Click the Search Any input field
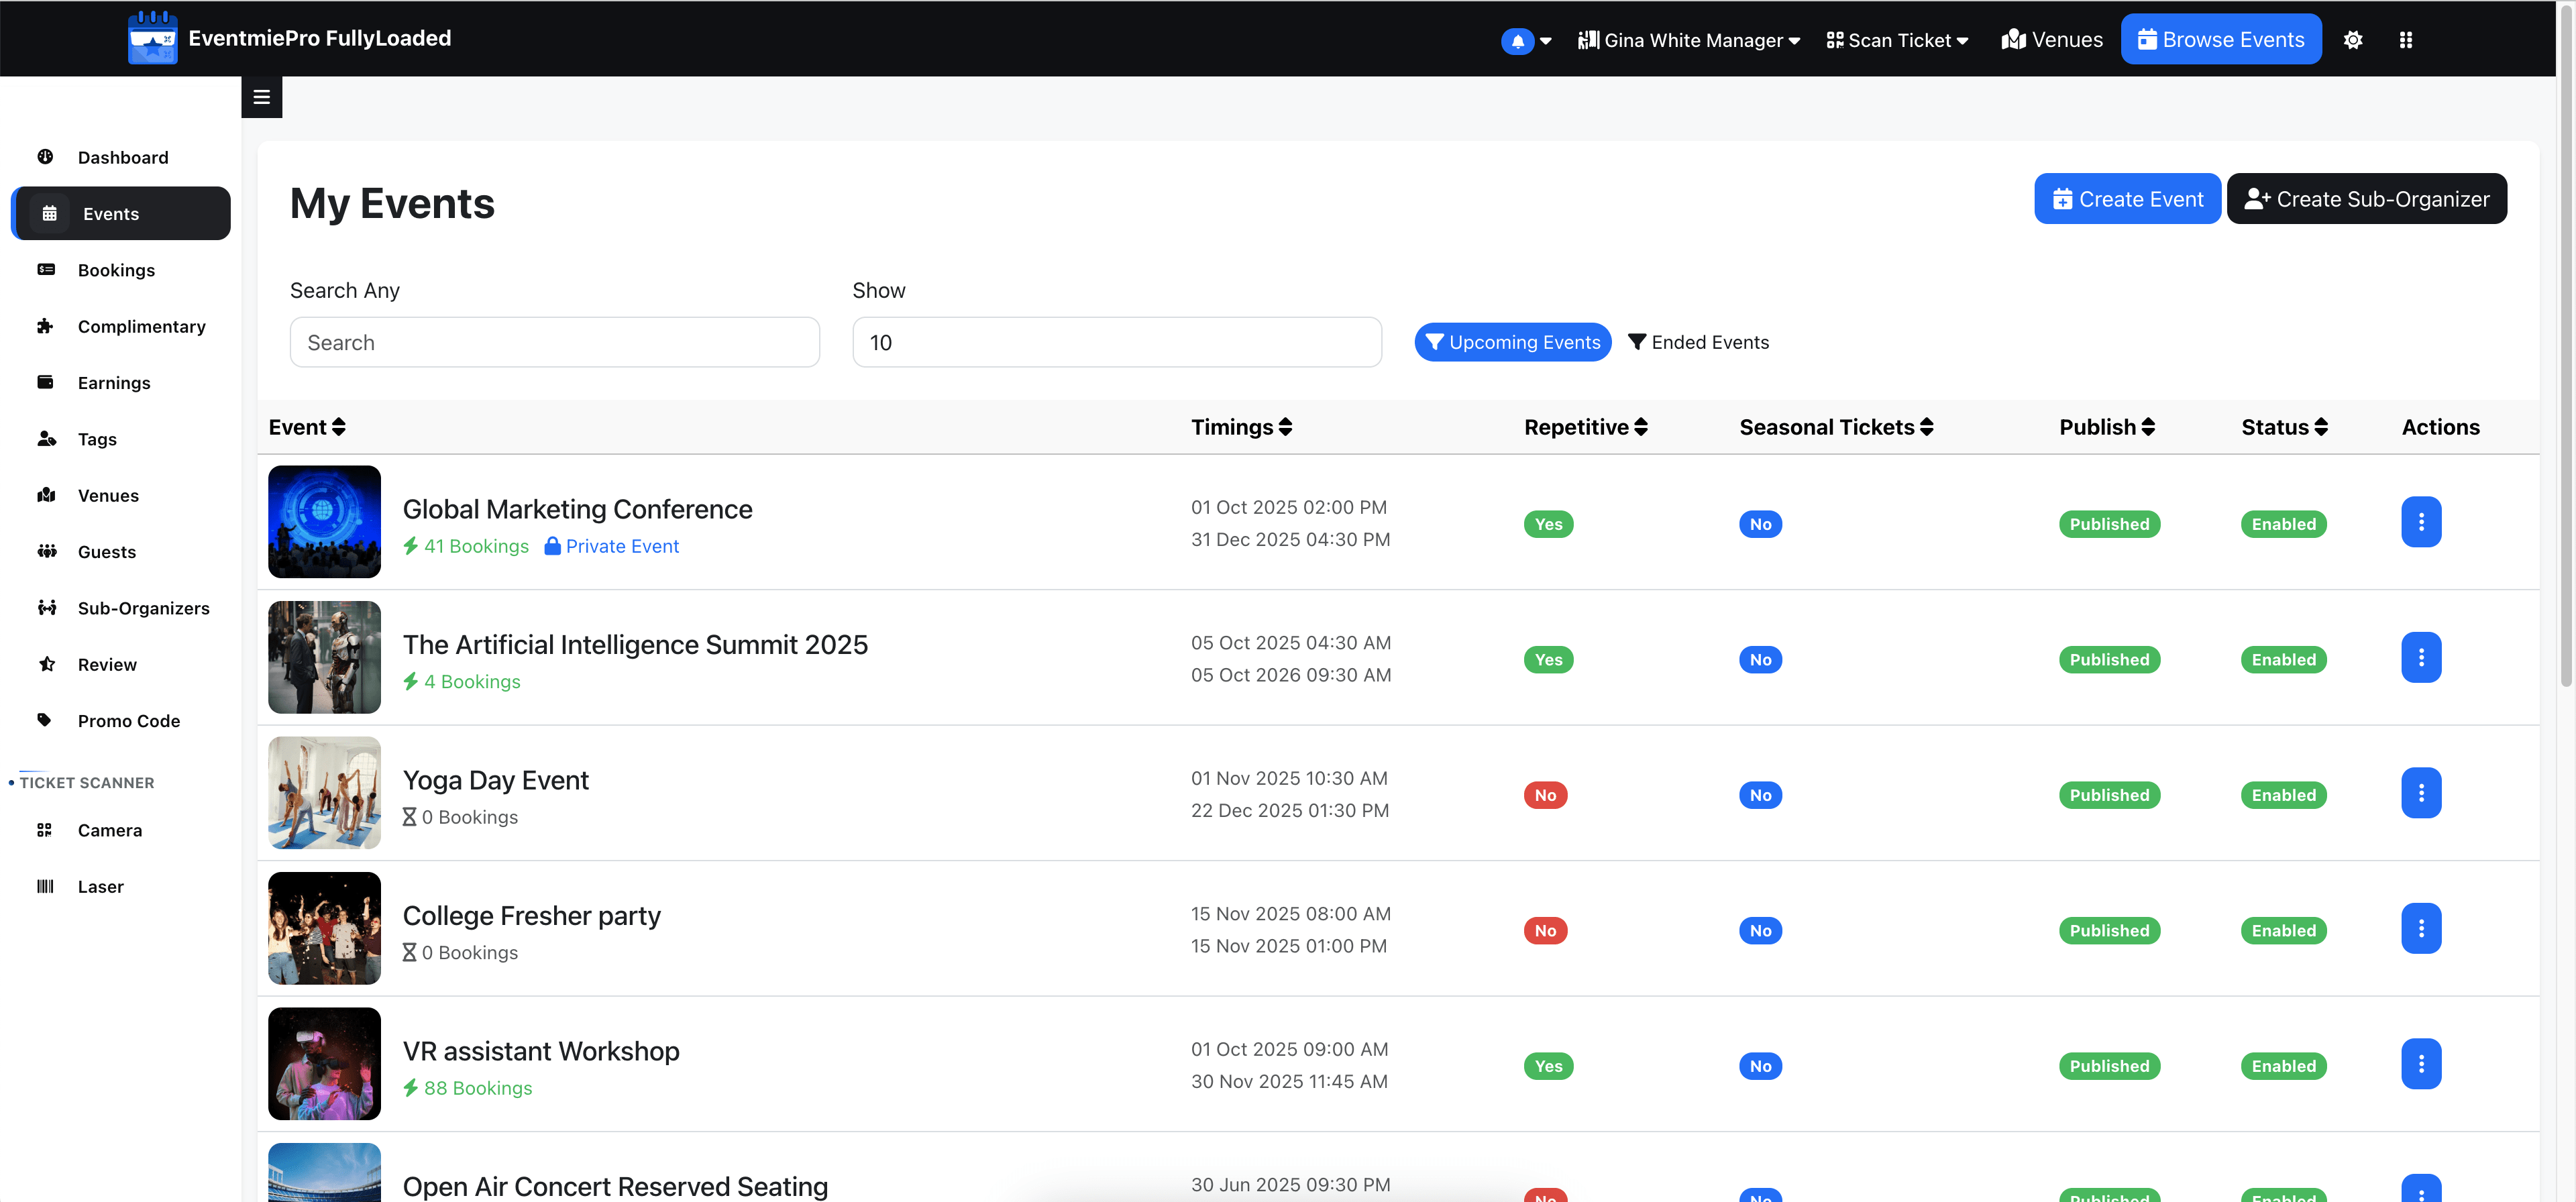This screenshot has width=2576, height=1202. [x=554, y=342]
